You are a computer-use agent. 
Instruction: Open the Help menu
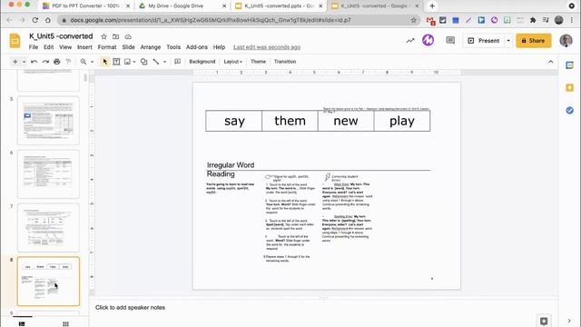(x=219, y=47)
